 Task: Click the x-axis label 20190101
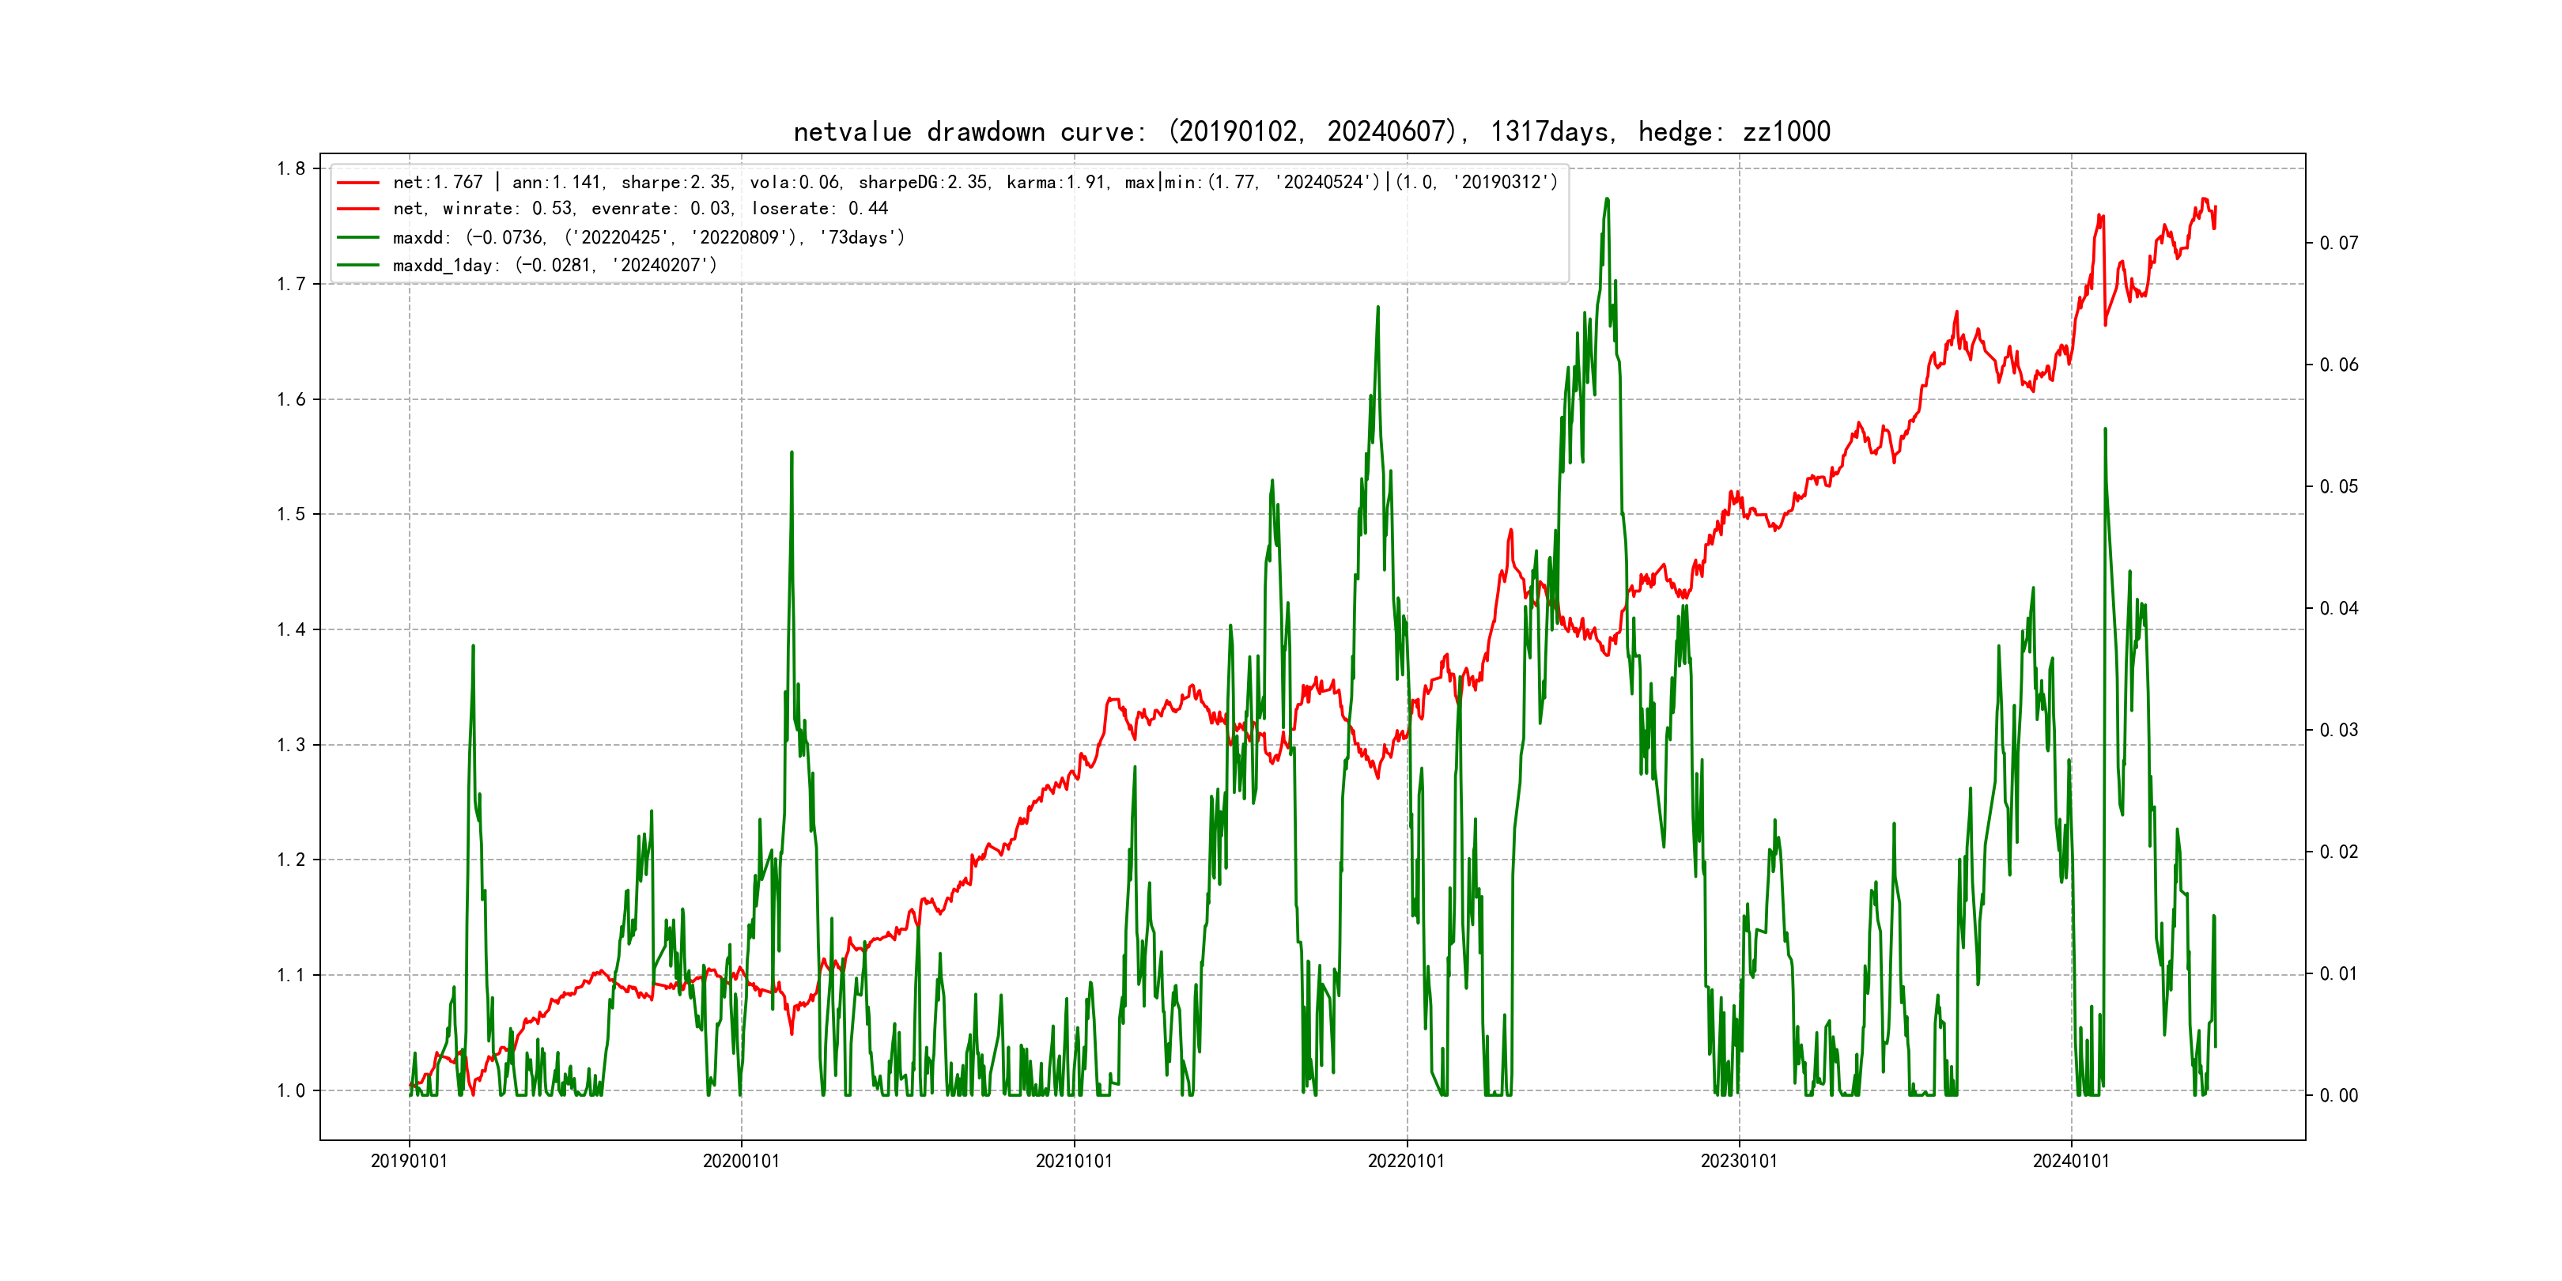coord(409,1161)
